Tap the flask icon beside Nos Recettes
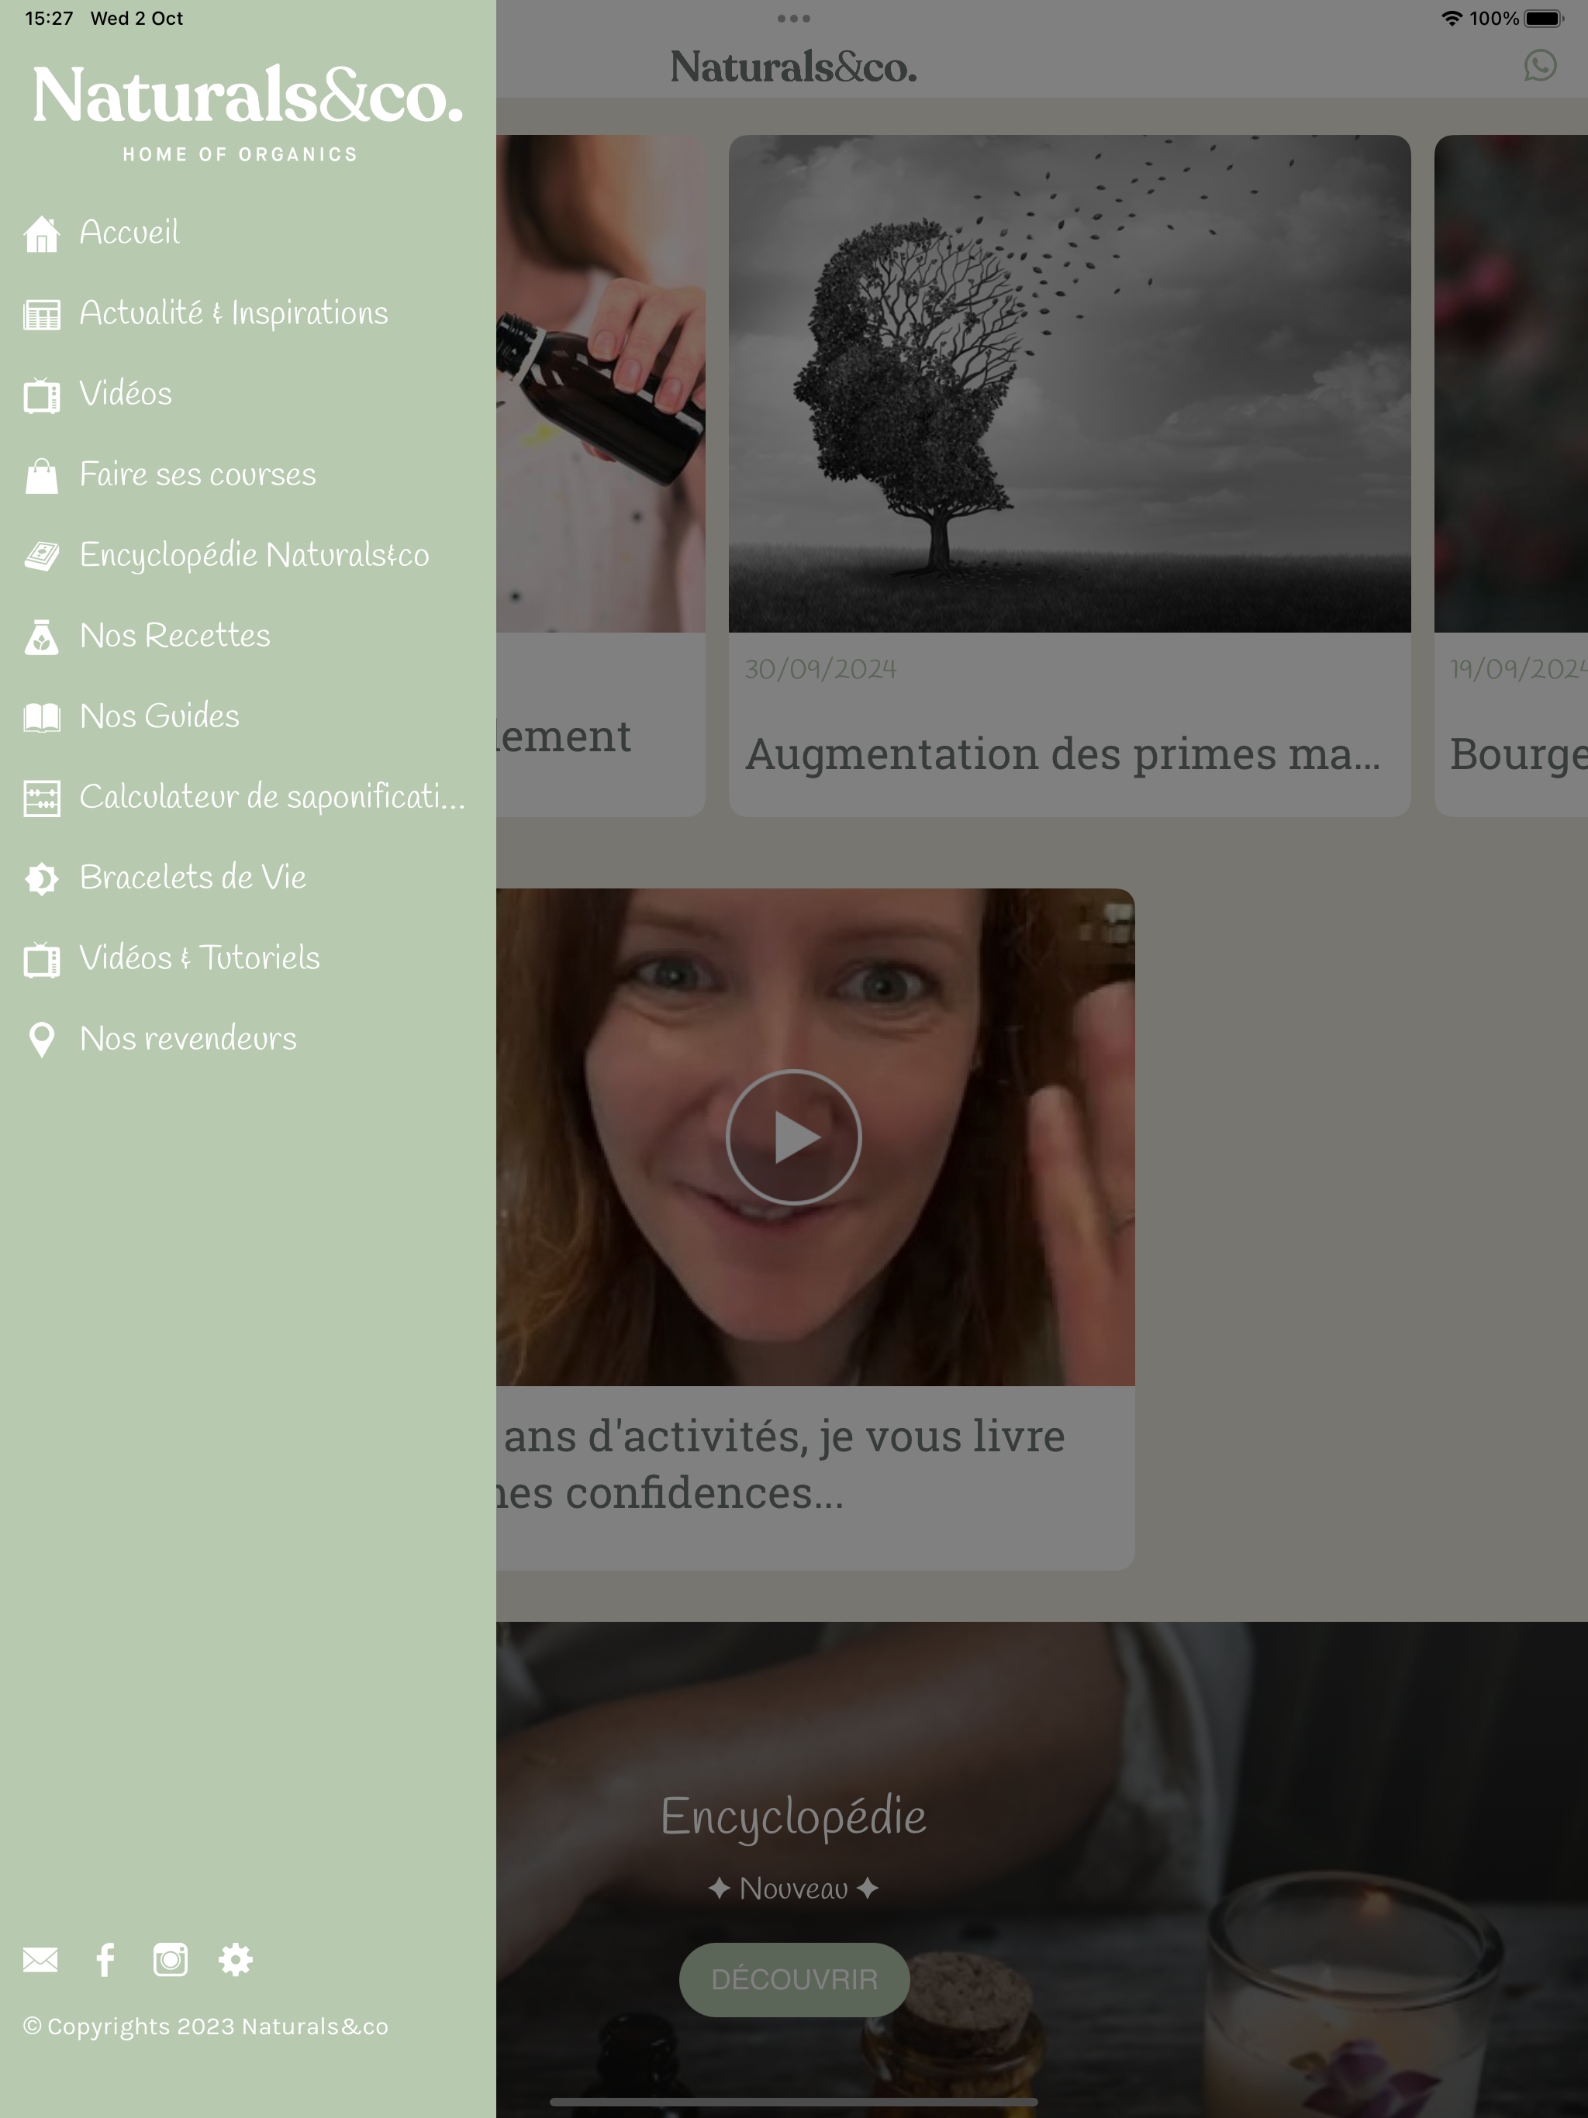This screenshot has height=2118, width=1588. click(x=41, y=636)
